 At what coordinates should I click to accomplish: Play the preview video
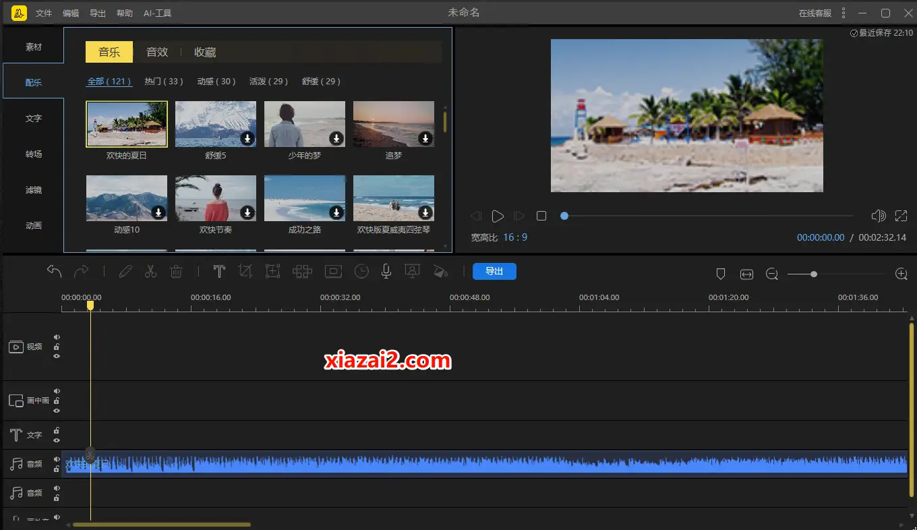click(x=498, y=216)
